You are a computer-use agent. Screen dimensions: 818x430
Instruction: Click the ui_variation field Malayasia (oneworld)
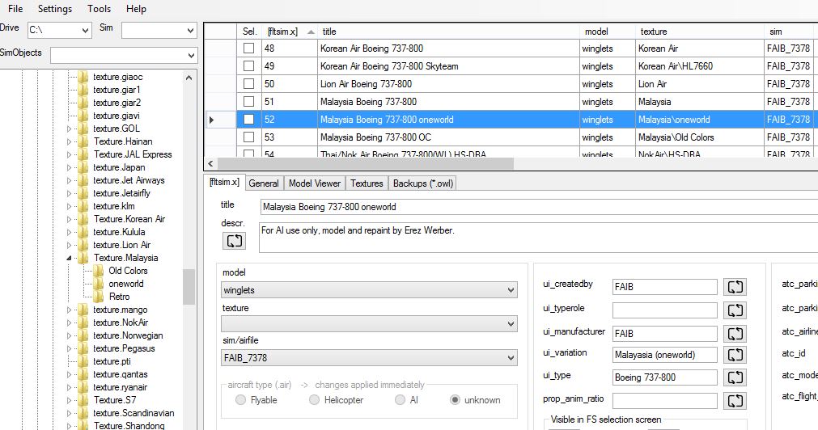coord(664,355)
